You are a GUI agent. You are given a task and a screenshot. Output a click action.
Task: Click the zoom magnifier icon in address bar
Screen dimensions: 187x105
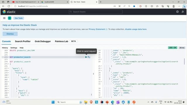tap(129, 6)
